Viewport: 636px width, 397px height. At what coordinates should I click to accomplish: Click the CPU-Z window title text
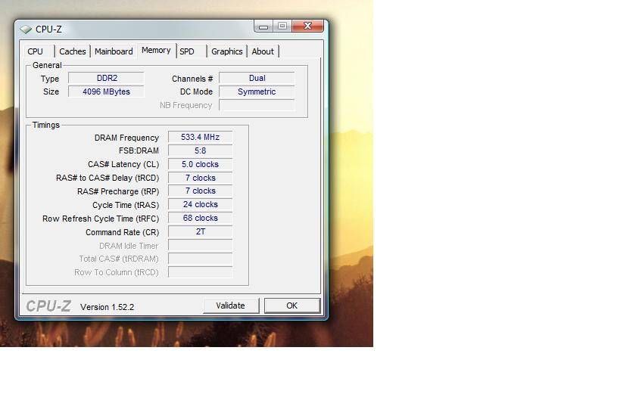click(x=48, y=29)
